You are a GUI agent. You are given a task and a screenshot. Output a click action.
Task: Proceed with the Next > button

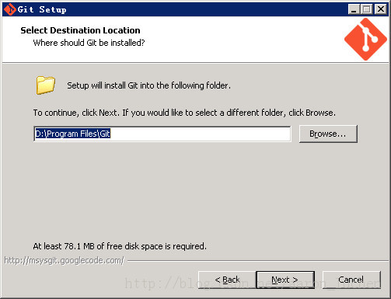(x=285, y=280)
